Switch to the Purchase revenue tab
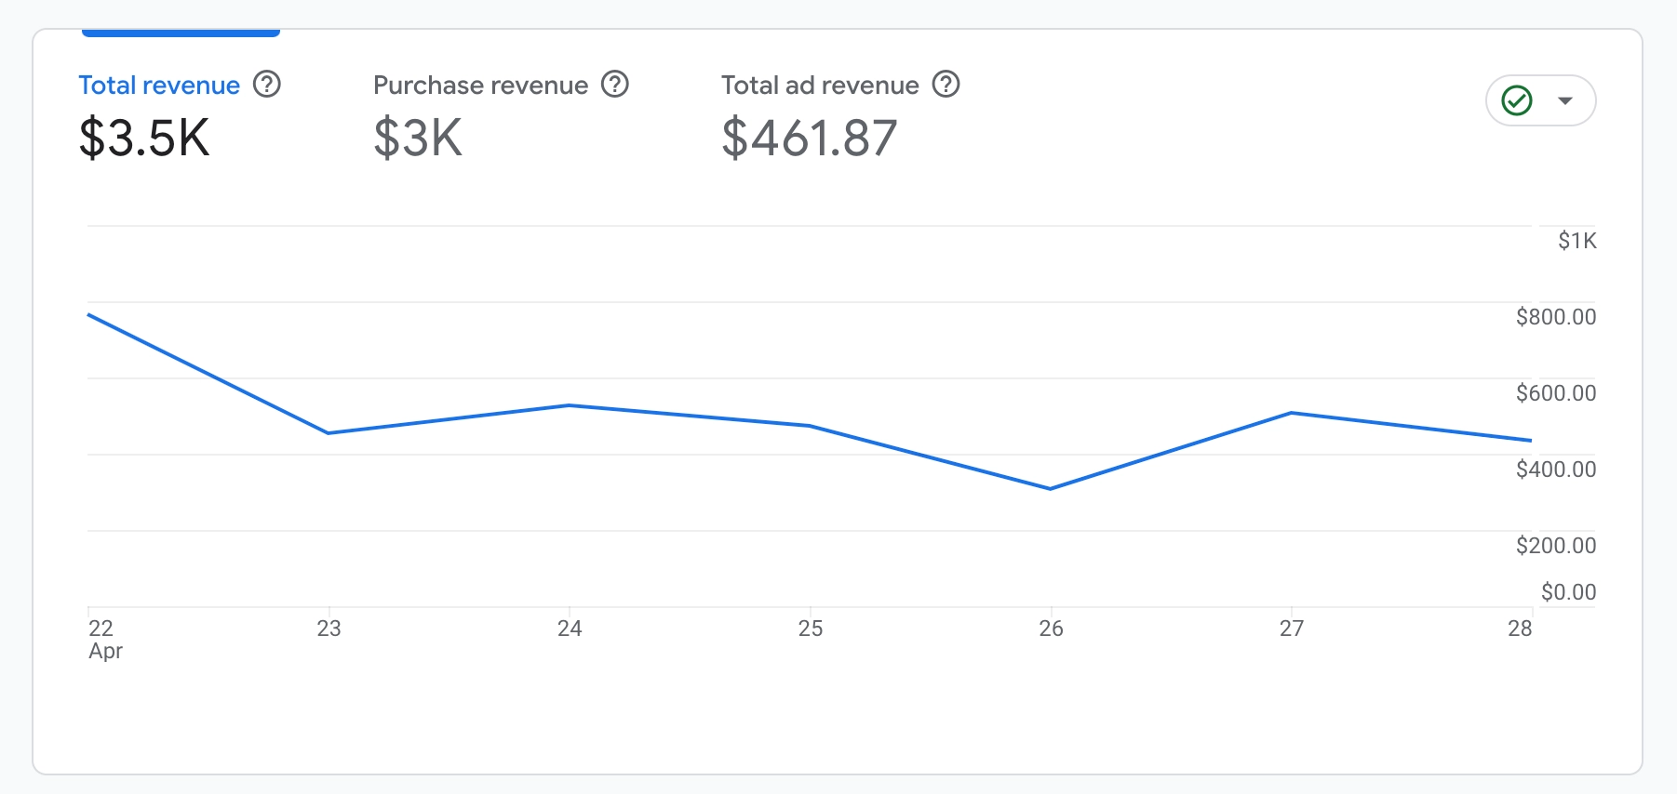 480,86
